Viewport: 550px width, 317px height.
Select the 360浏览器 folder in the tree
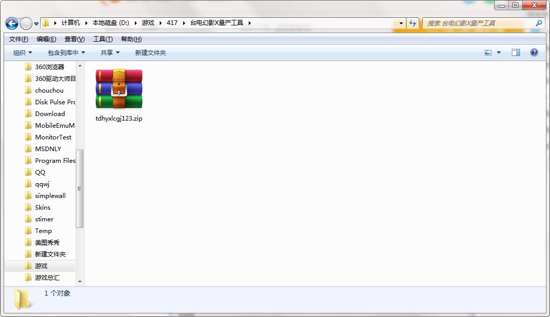pyautogui.click(x=50, y=67)
